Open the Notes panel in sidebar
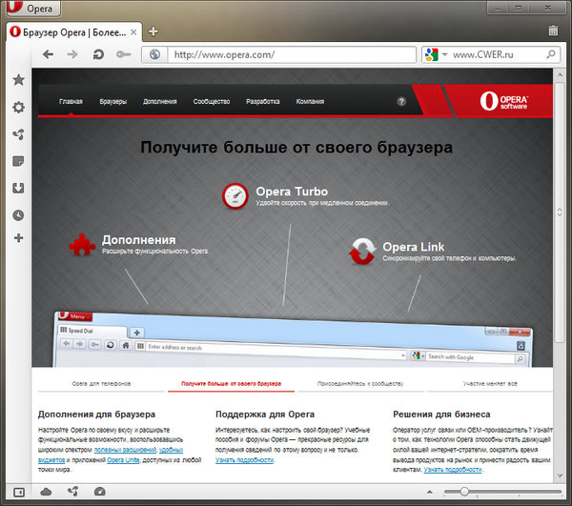 [x=18, y=161]
